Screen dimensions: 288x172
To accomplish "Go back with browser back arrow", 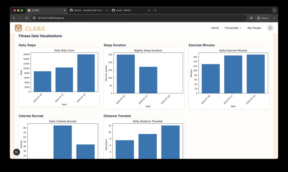I will click(x=14, y=18).
